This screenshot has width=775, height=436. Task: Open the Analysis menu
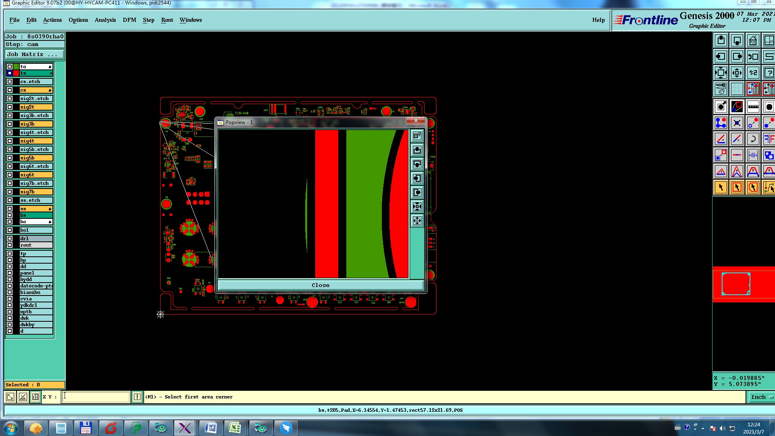(x=105, y=20)
